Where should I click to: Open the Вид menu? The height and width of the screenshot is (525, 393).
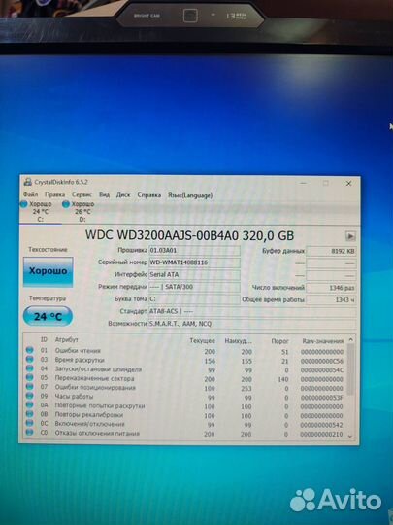[x=104, y=194]
